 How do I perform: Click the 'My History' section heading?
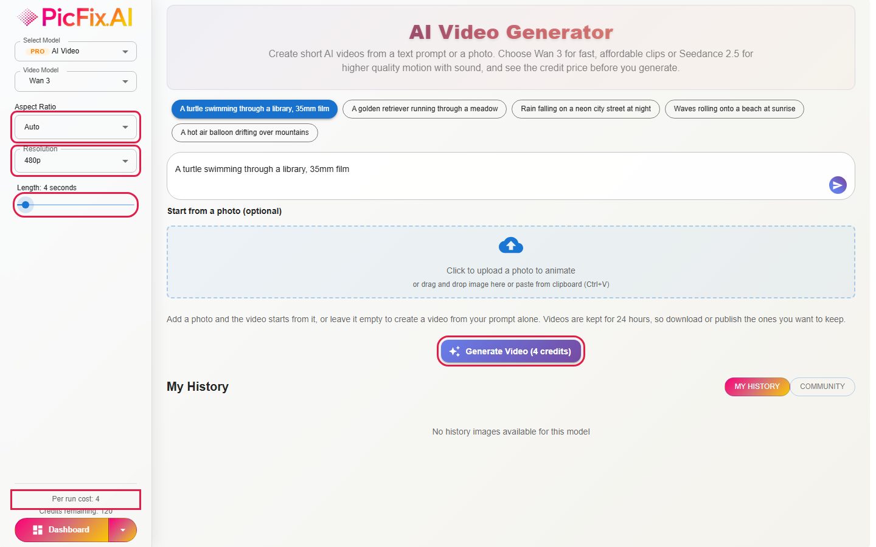[198, 387]
